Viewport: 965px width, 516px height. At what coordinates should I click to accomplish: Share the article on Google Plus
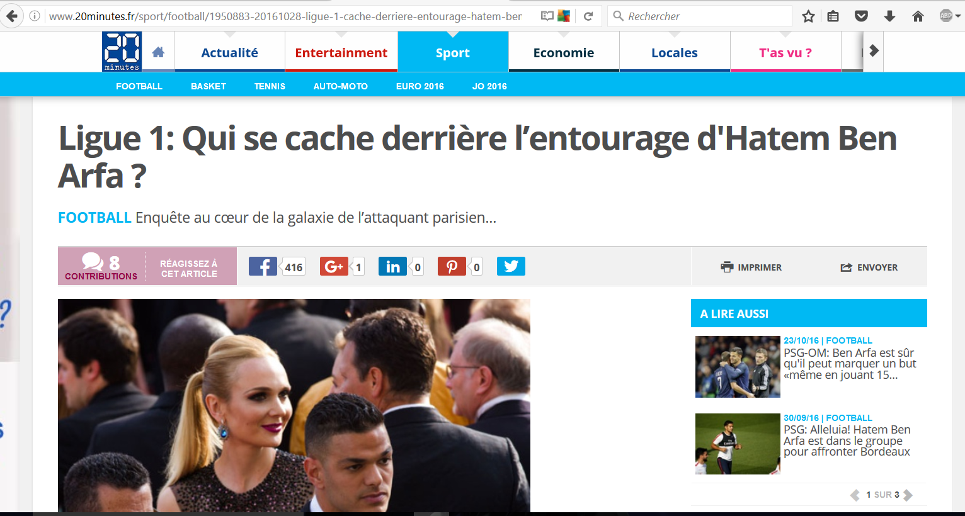click(334, 267)
